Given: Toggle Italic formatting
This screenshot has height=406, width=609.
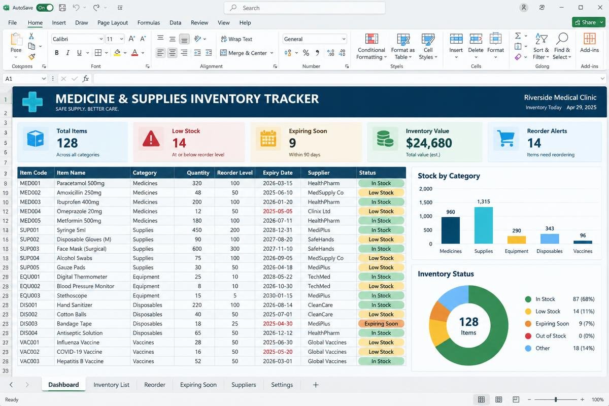Looking at the screenshot, I should [x=68, y=53].
